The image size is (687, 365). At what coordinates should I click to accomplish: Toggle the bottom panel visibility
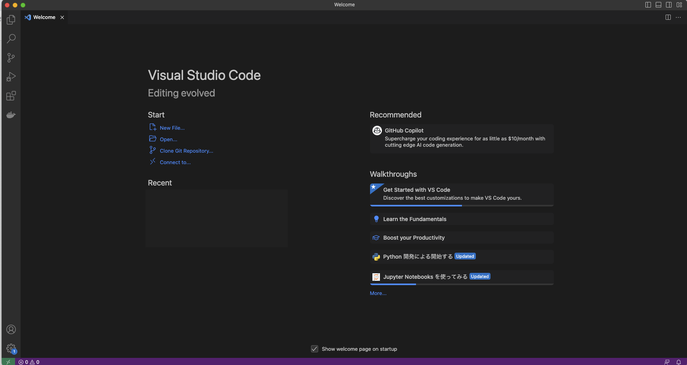click(658, 5)
